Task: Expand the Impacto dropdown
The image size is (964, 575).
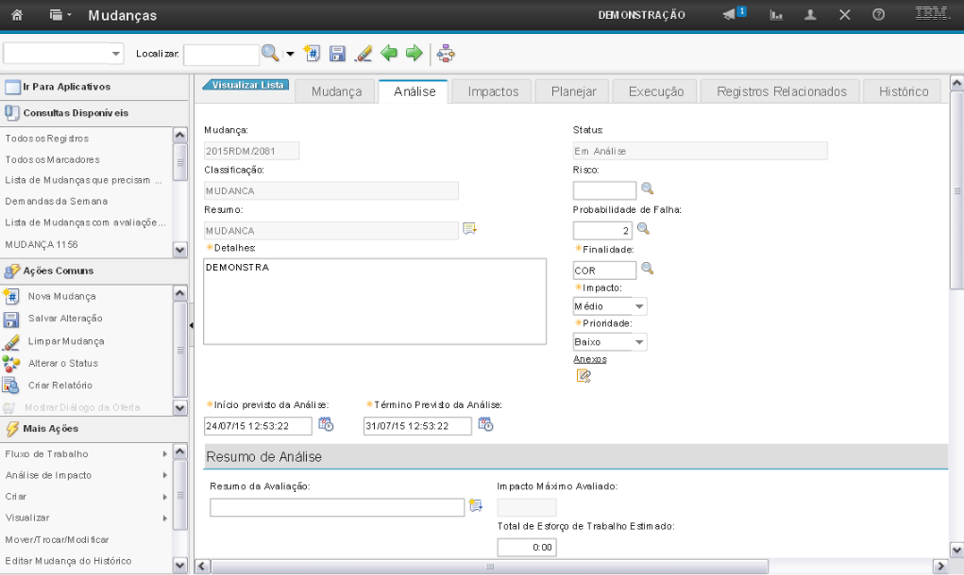Action: pyautogui.click(x=639, y=306)
